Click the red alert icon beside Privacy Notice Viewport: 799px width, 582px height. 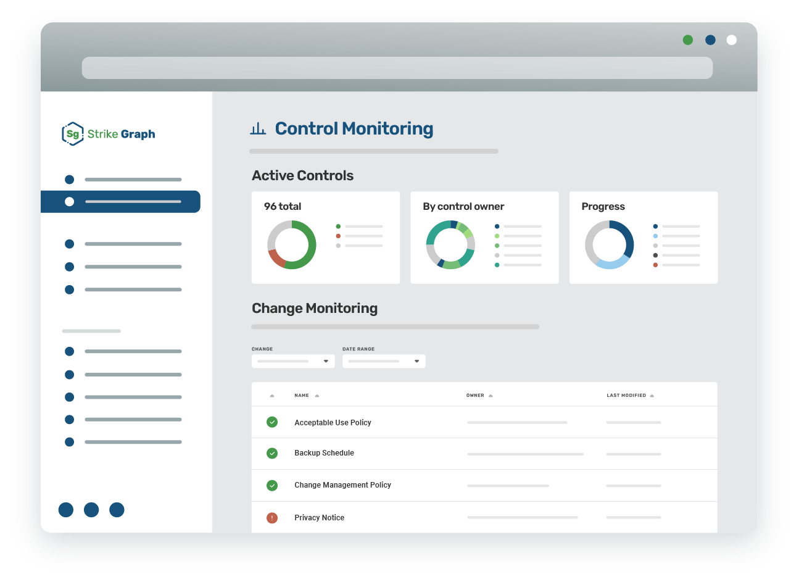point(272,517)
